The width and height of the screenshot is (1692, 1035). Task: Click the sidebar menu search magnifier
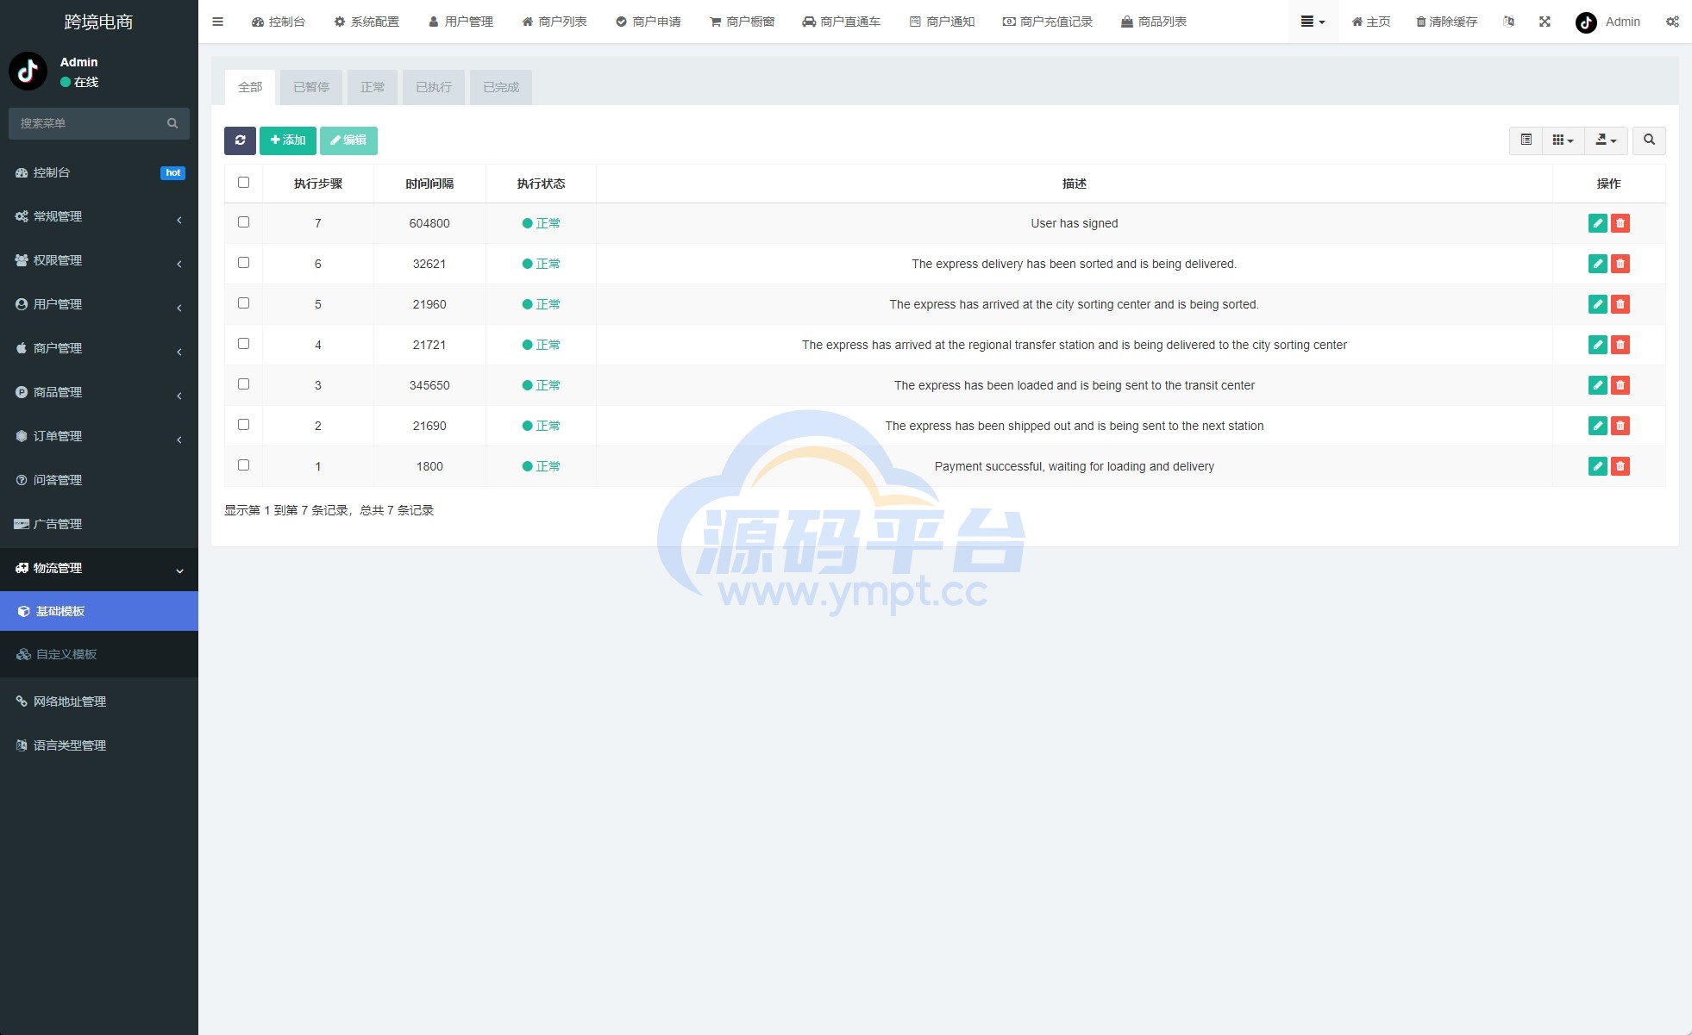172,123
